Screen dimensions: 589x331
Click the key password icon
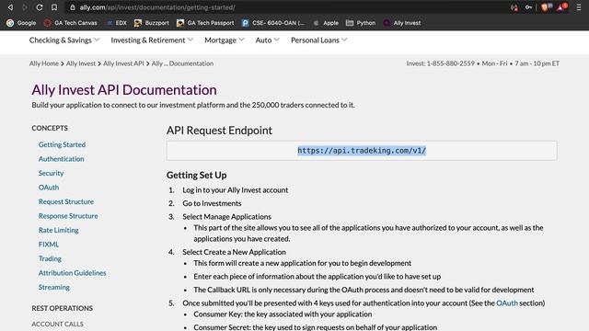click(x=529, y=7)
